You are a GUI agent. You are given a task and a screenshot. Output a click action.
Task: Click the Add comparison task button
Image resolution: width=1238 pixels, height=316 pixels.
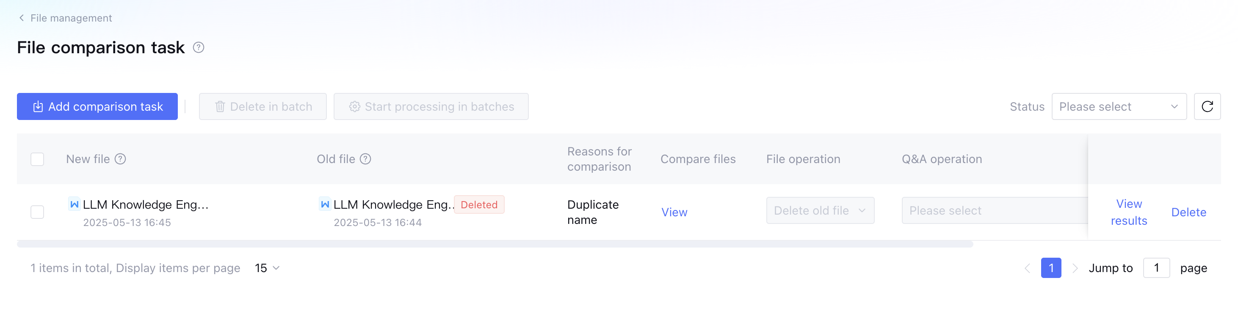click(97, 106)
